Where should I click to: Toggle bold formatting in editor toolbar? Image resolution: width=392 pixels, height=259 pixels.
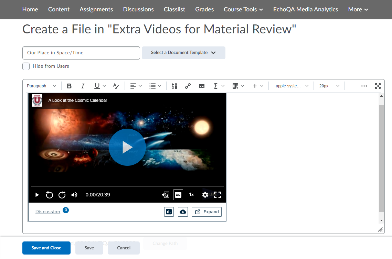(69, 86)
